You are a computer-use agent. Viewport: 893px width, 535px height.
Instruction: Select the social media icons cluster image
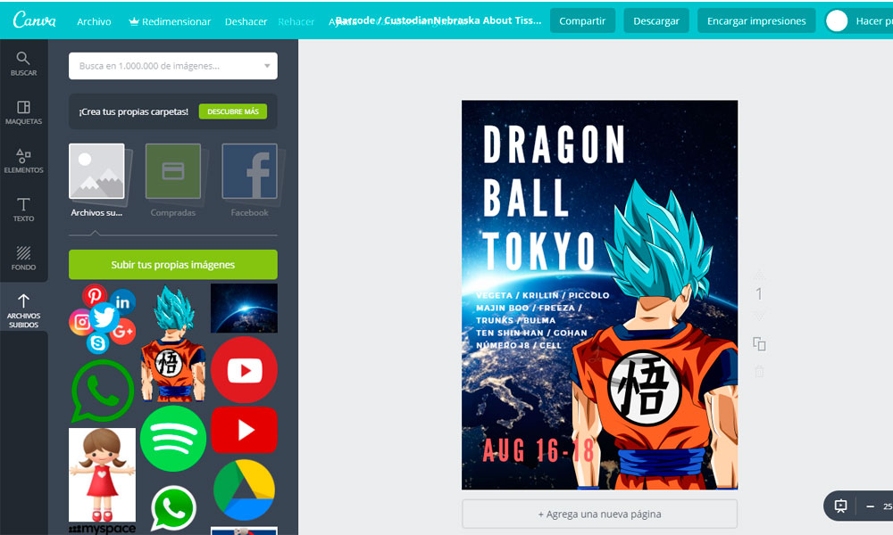(103, 318)
